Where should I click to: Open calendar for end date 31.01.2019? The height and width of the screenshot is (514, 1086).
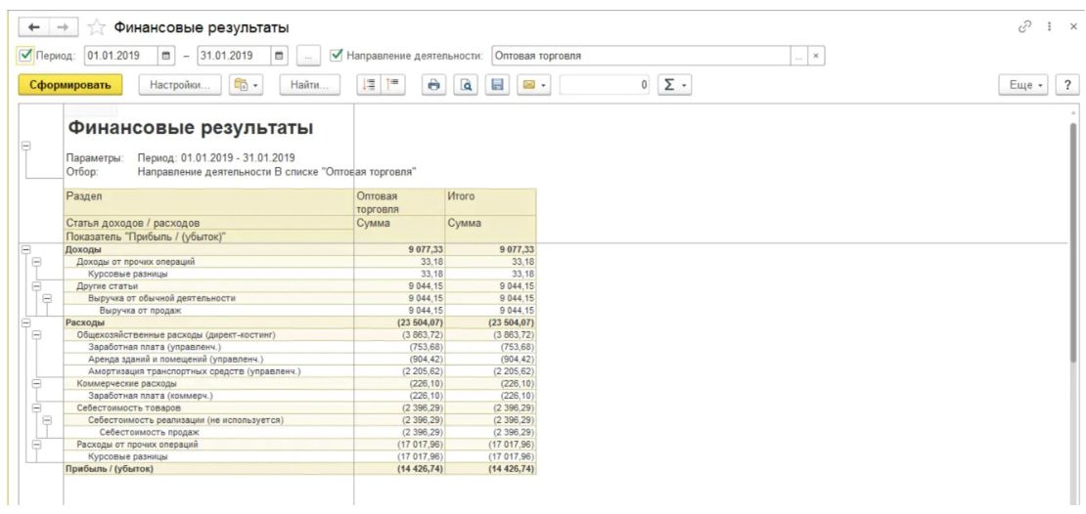280,56
